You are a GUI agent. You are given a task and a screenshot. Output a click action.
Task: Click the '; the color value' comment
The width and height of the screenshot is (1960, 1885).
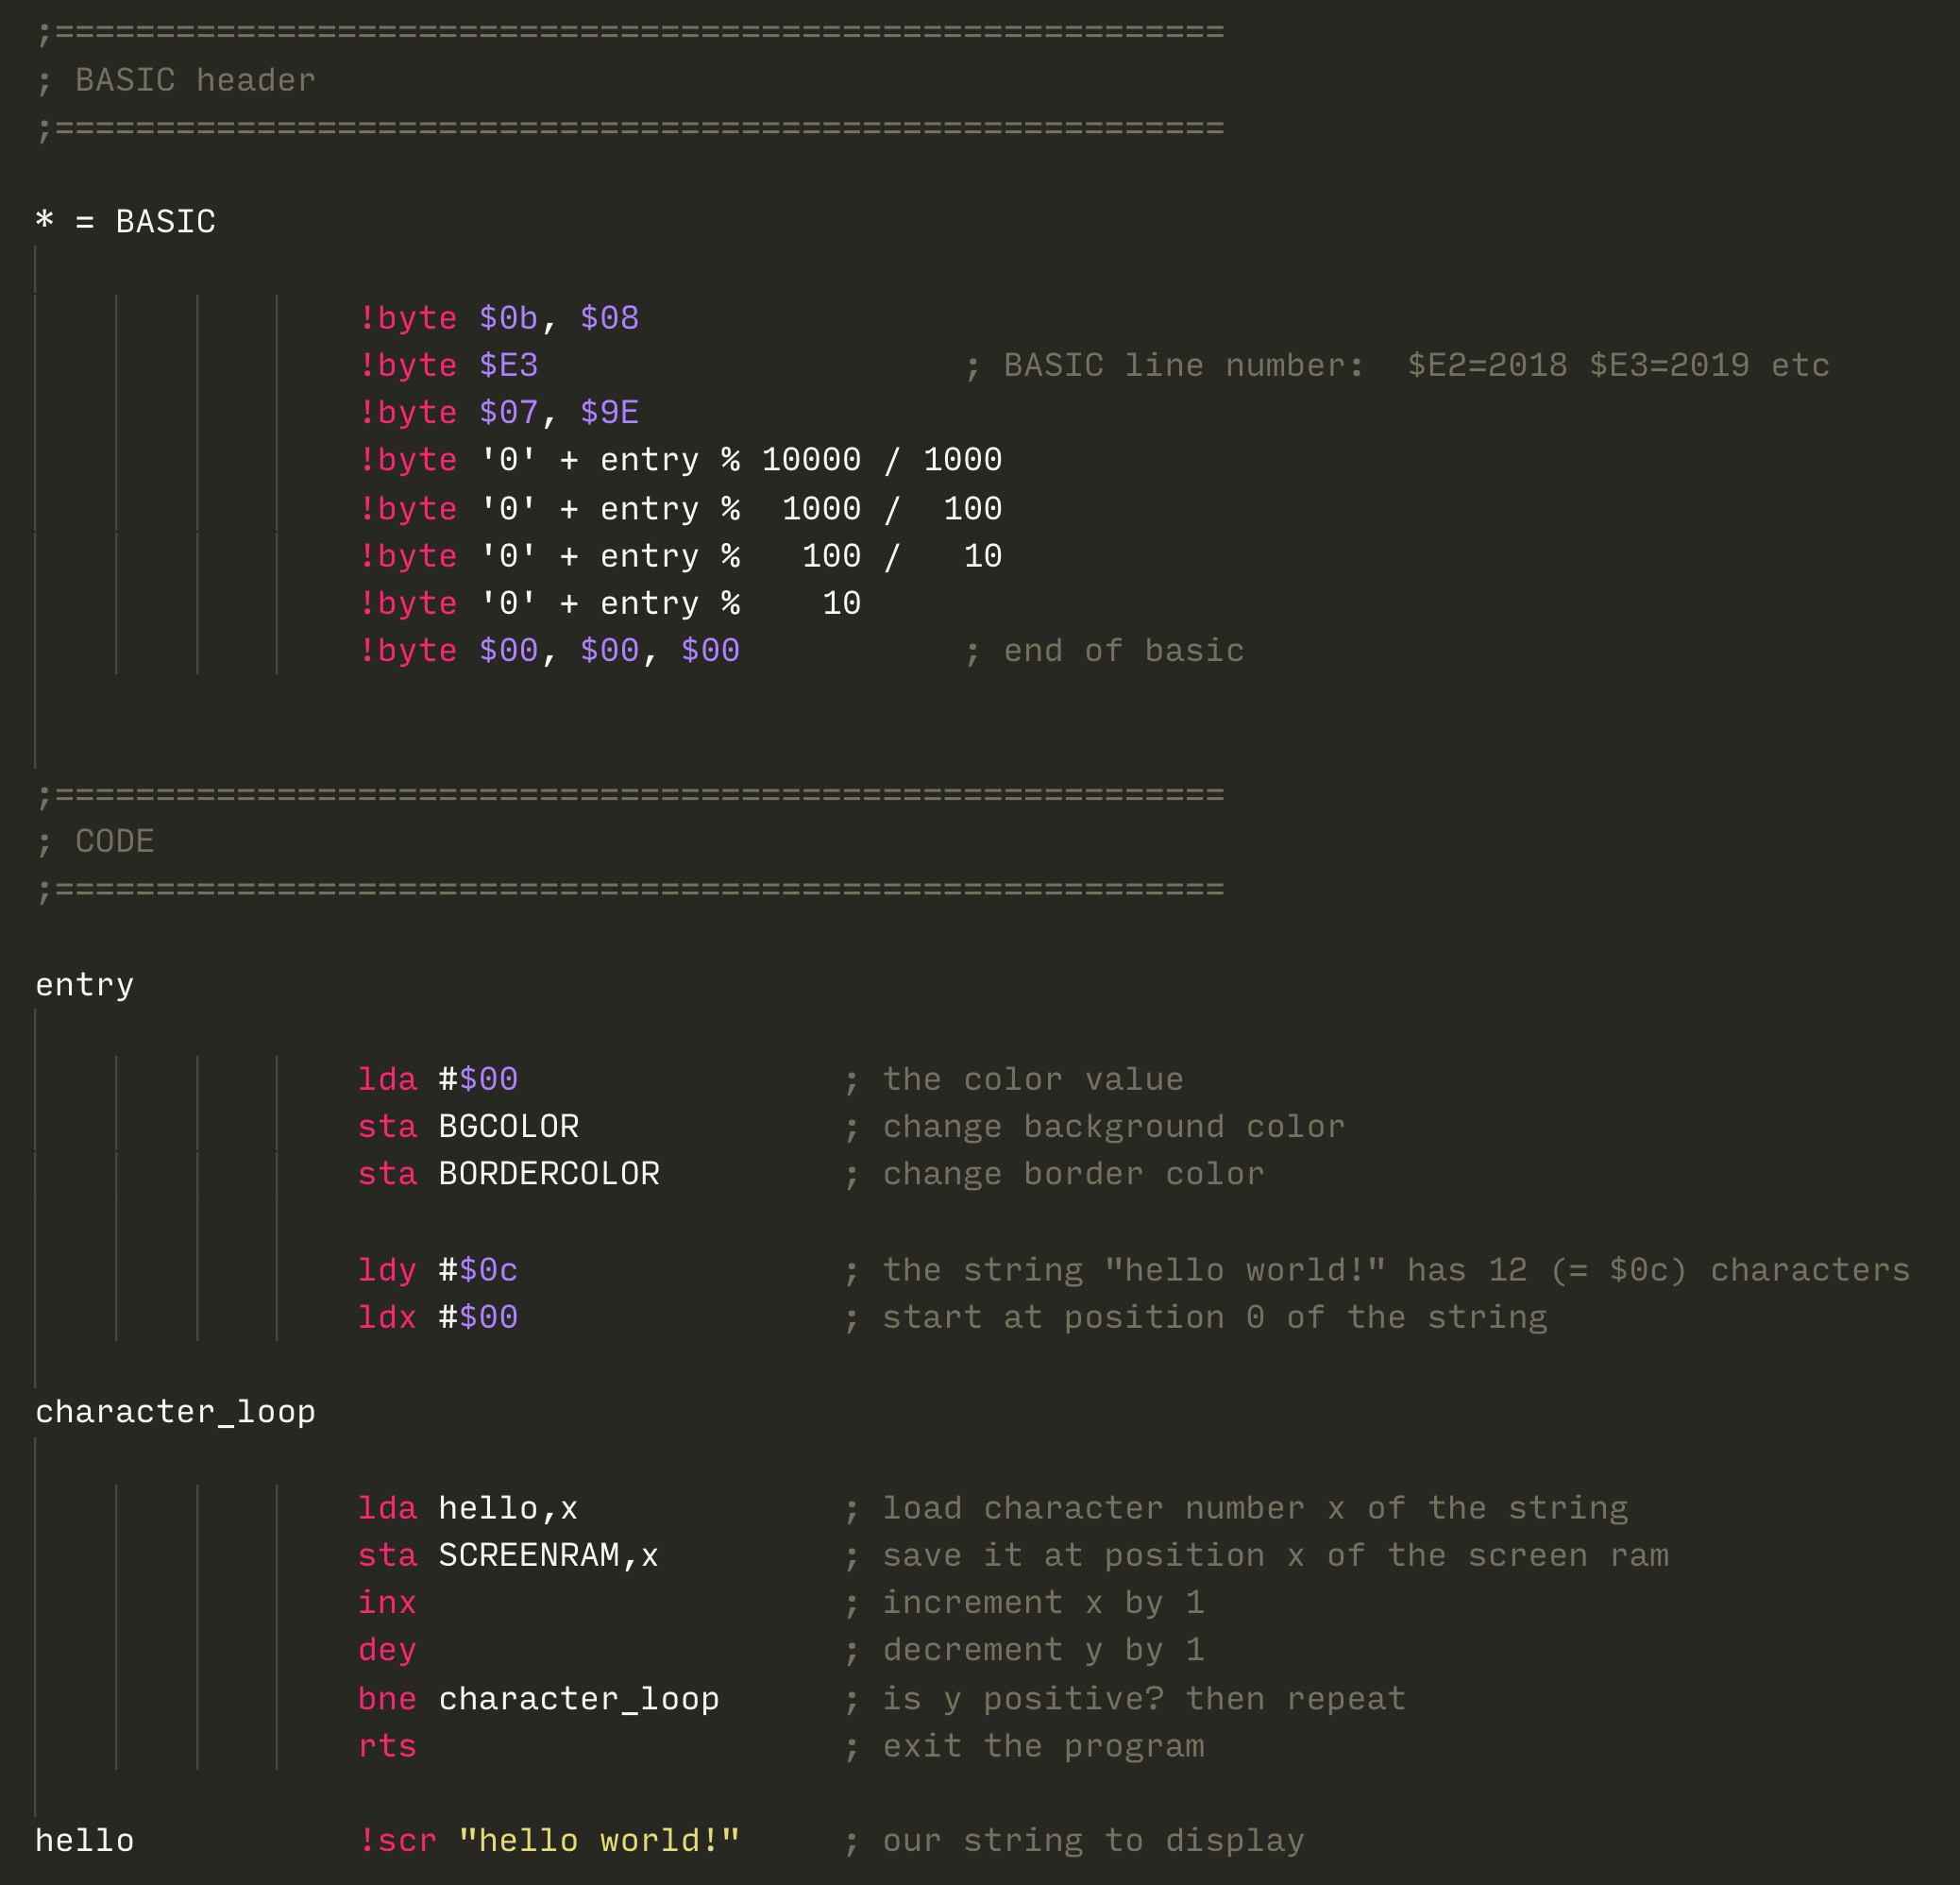click(x=1014, y=1078)
